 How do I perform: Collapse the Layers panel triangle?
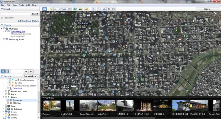pos(2,76)
